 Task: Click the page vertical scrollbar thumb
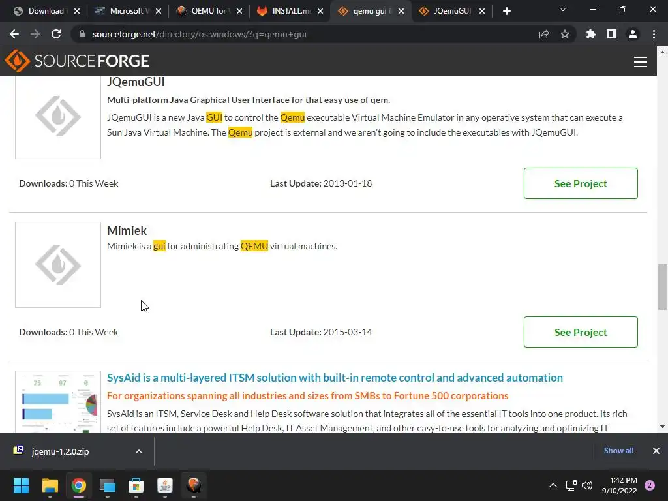662,287
